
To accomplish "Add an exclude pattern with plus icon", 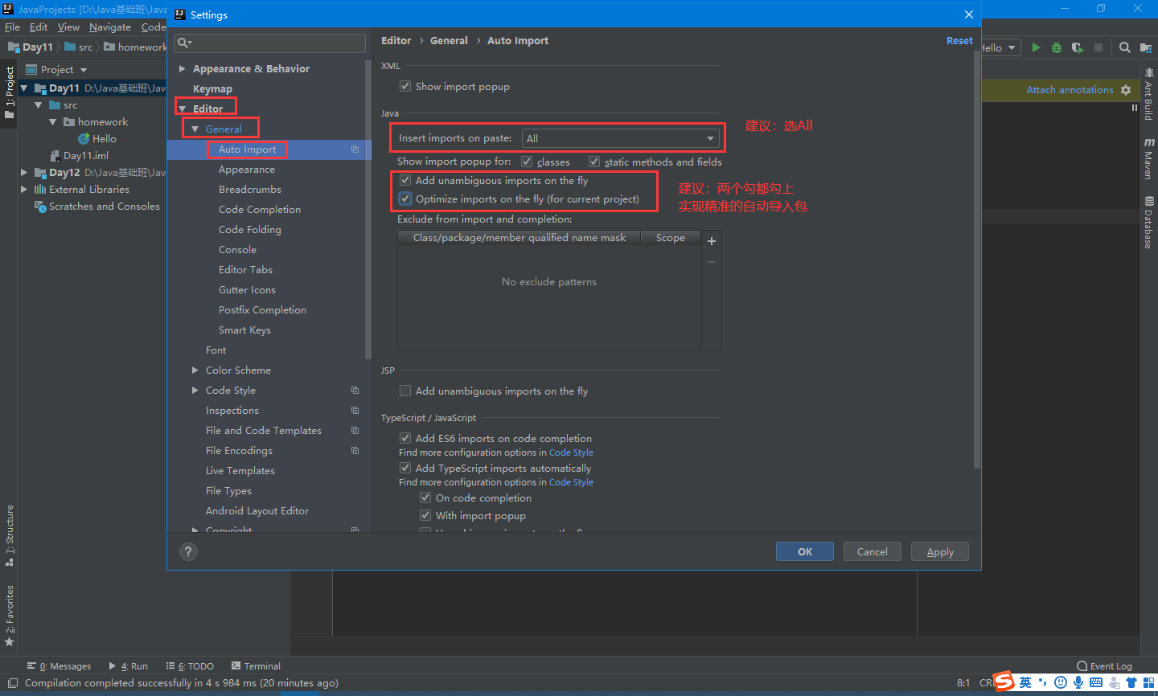I will click(x=711, y=241).
